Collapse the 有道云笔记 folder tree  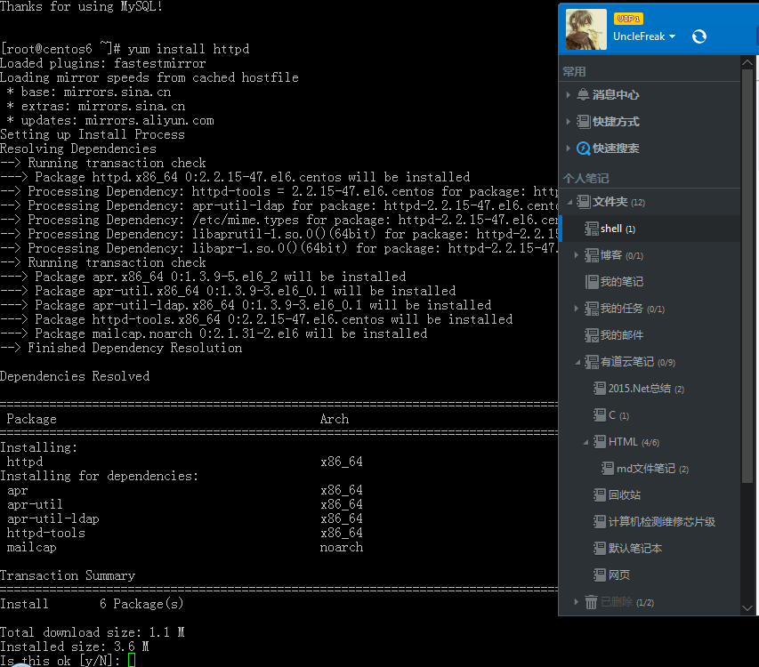579,362
